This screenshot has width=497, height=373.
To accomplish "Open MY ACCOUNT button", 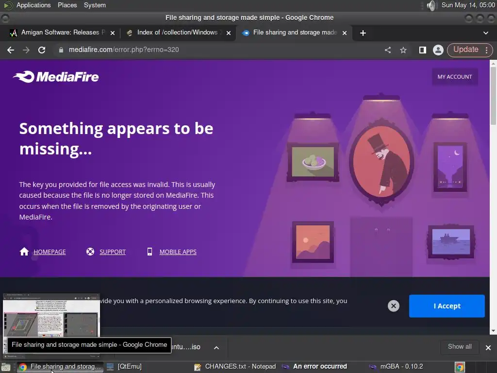I will click(454, 77).
